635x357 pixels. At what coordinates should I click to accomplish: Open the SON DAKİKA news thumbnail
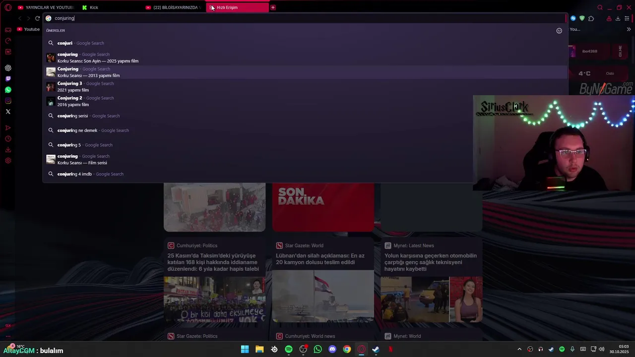[x=323, y=207]
